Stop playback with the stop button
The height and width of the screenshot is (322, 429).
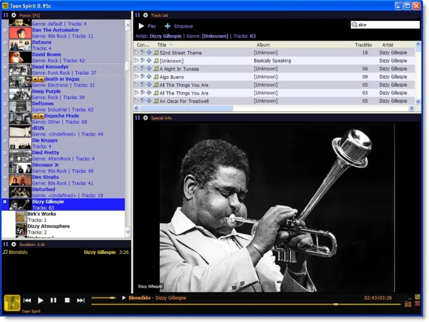(67, 301)
